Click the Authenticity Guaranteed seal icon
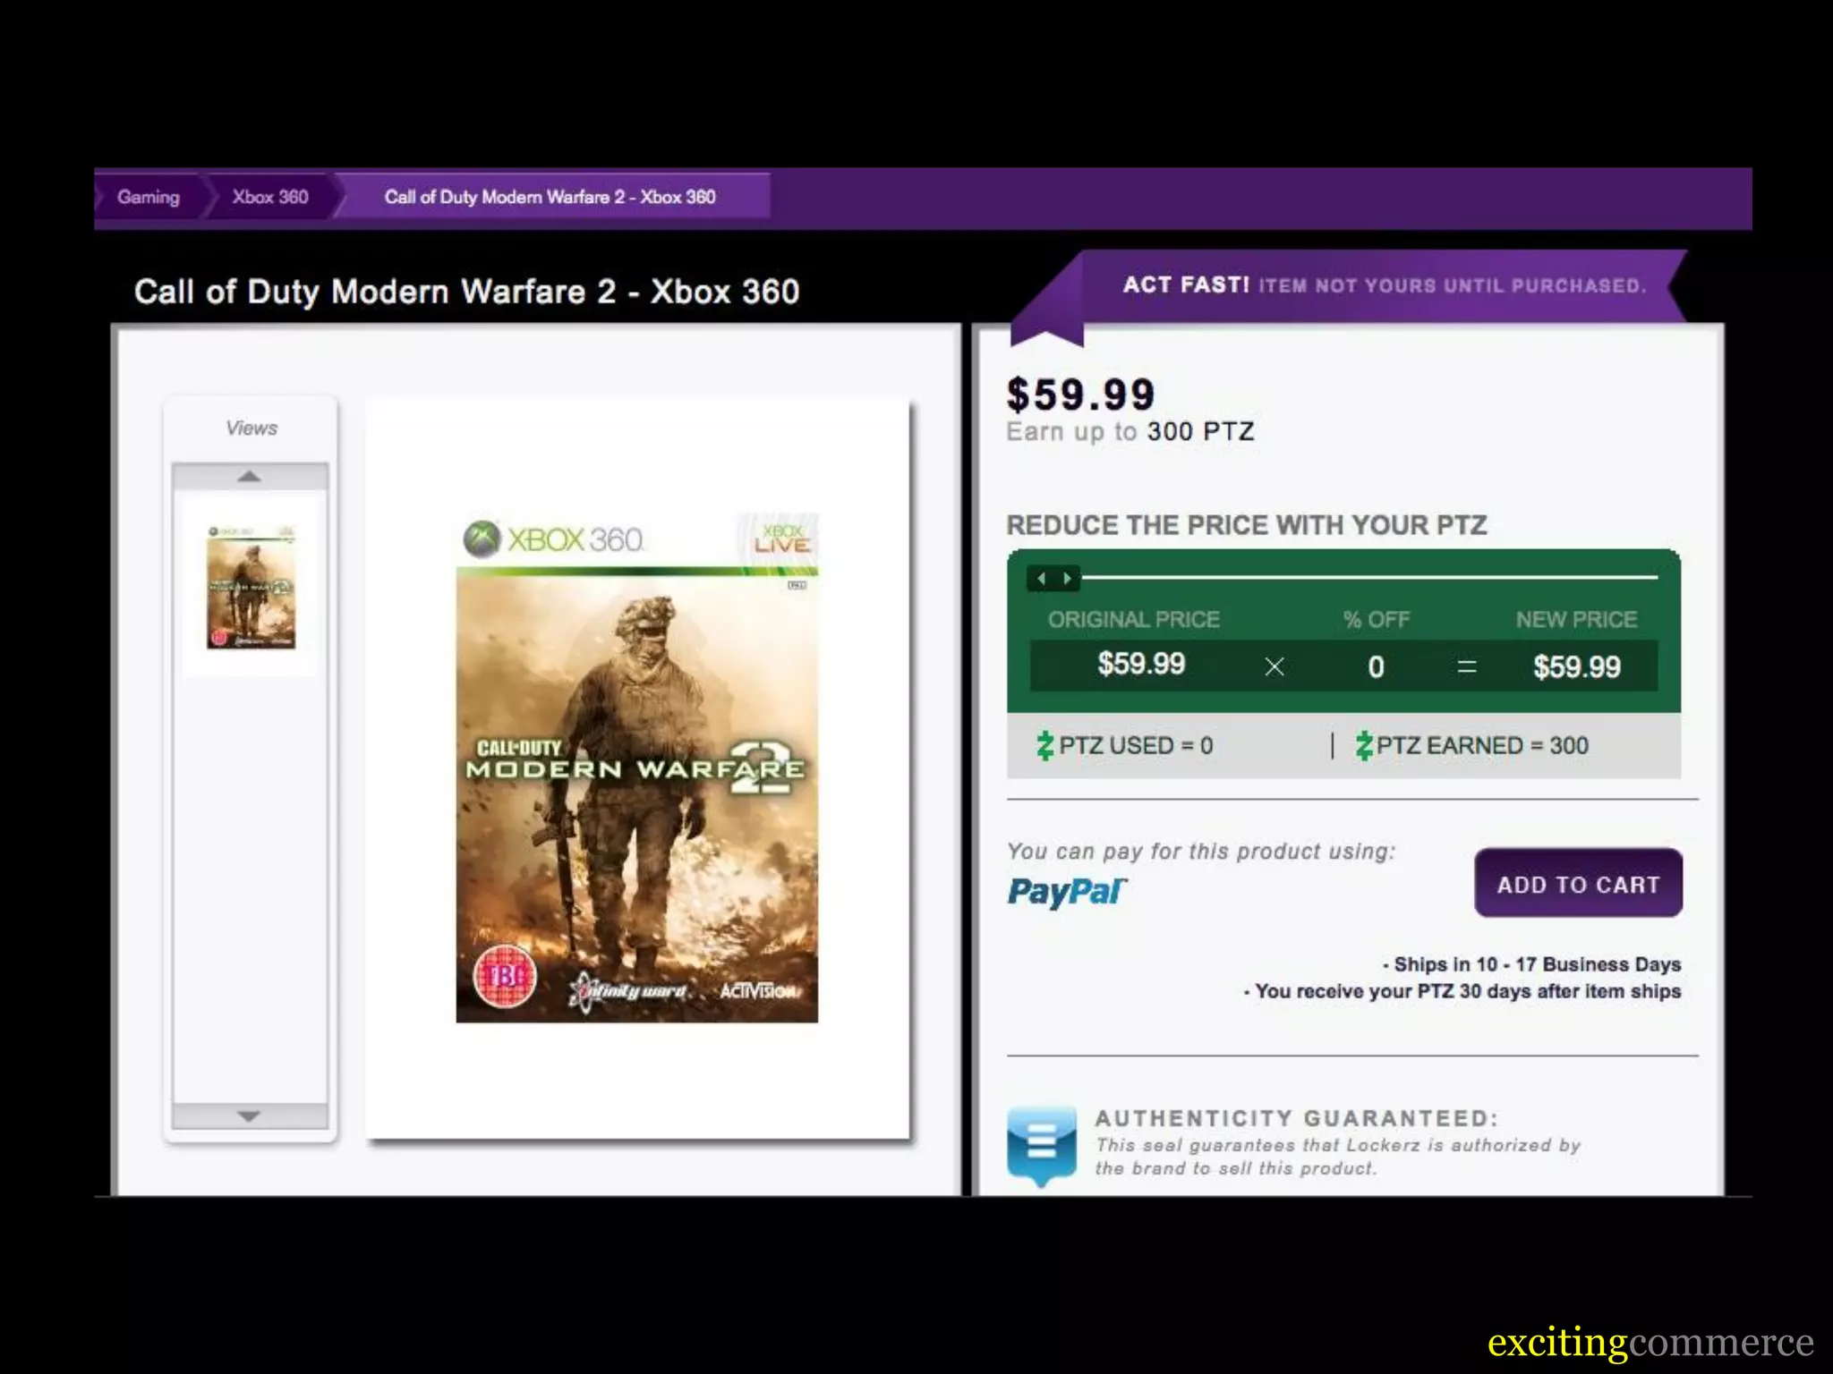1833x1374 pixels. pos(1041,1144)
